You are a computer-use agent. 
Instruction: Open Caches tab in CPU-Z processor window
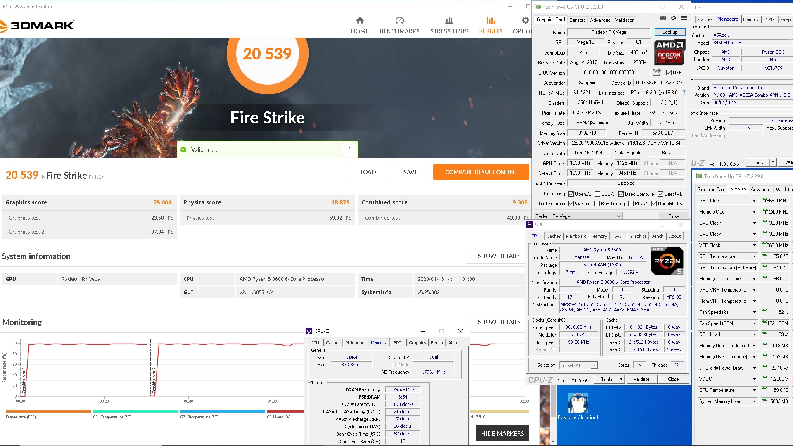(x=553, y=236)
